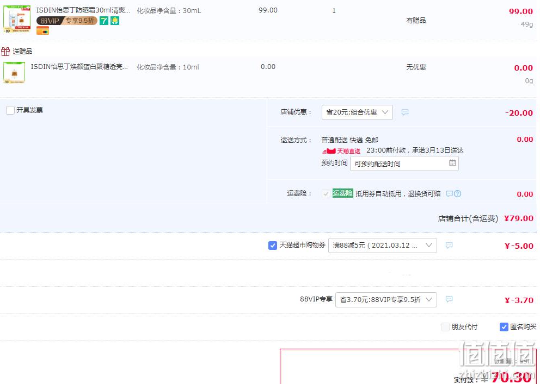Click the ¥-3.70 VIP discount amount

coord(519,300)
